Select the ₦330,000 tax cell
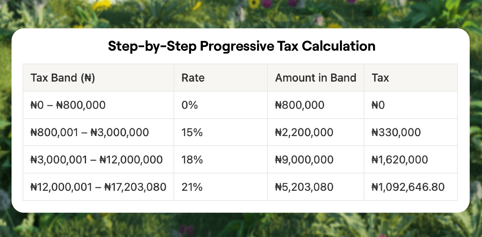Viewport: 482px width, 237px height. pyautogui.click(x=396, y=132)
